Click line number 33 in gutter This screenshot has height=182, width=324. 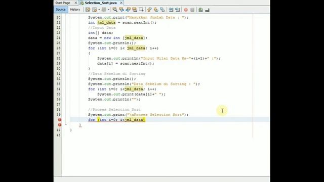[x=59, y=84]
